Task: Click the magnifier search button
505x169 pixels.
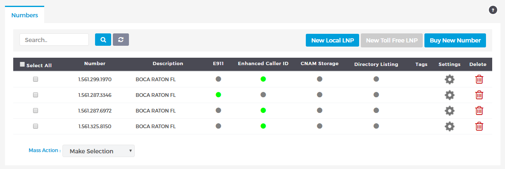Action: click(103, 40)
